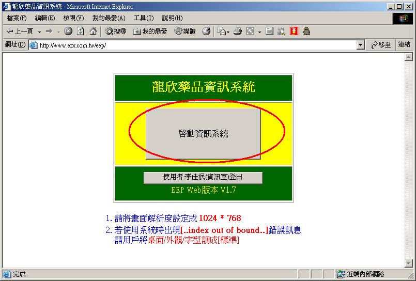416x281 pixels.
Task: Click the [..index out of bound..] text
Action: click(224, 230)
